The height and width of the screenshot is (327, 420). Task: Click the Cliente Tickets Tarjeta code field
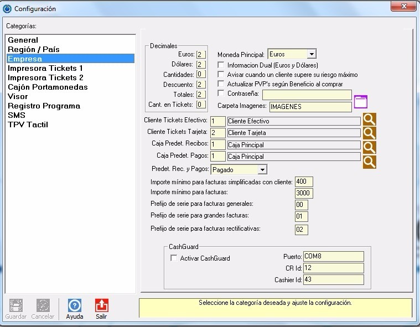coord(218,133)
